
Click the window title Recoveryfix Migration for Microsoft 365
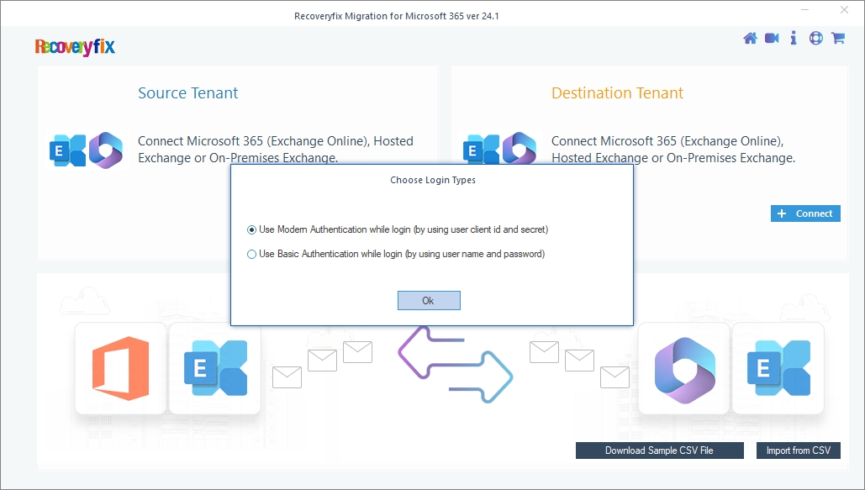[x=397, y=16]
